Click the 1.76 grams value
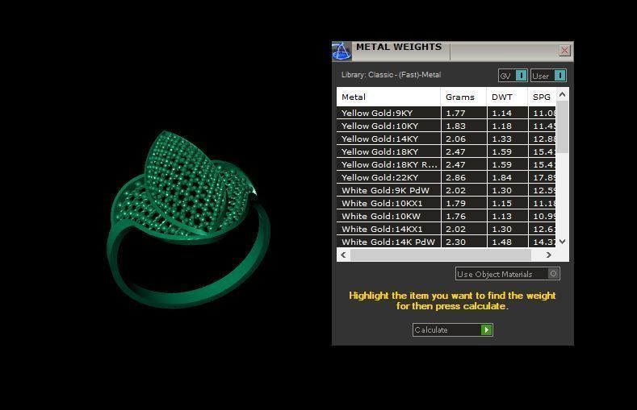The image size is (637, 410). [455, 217]
